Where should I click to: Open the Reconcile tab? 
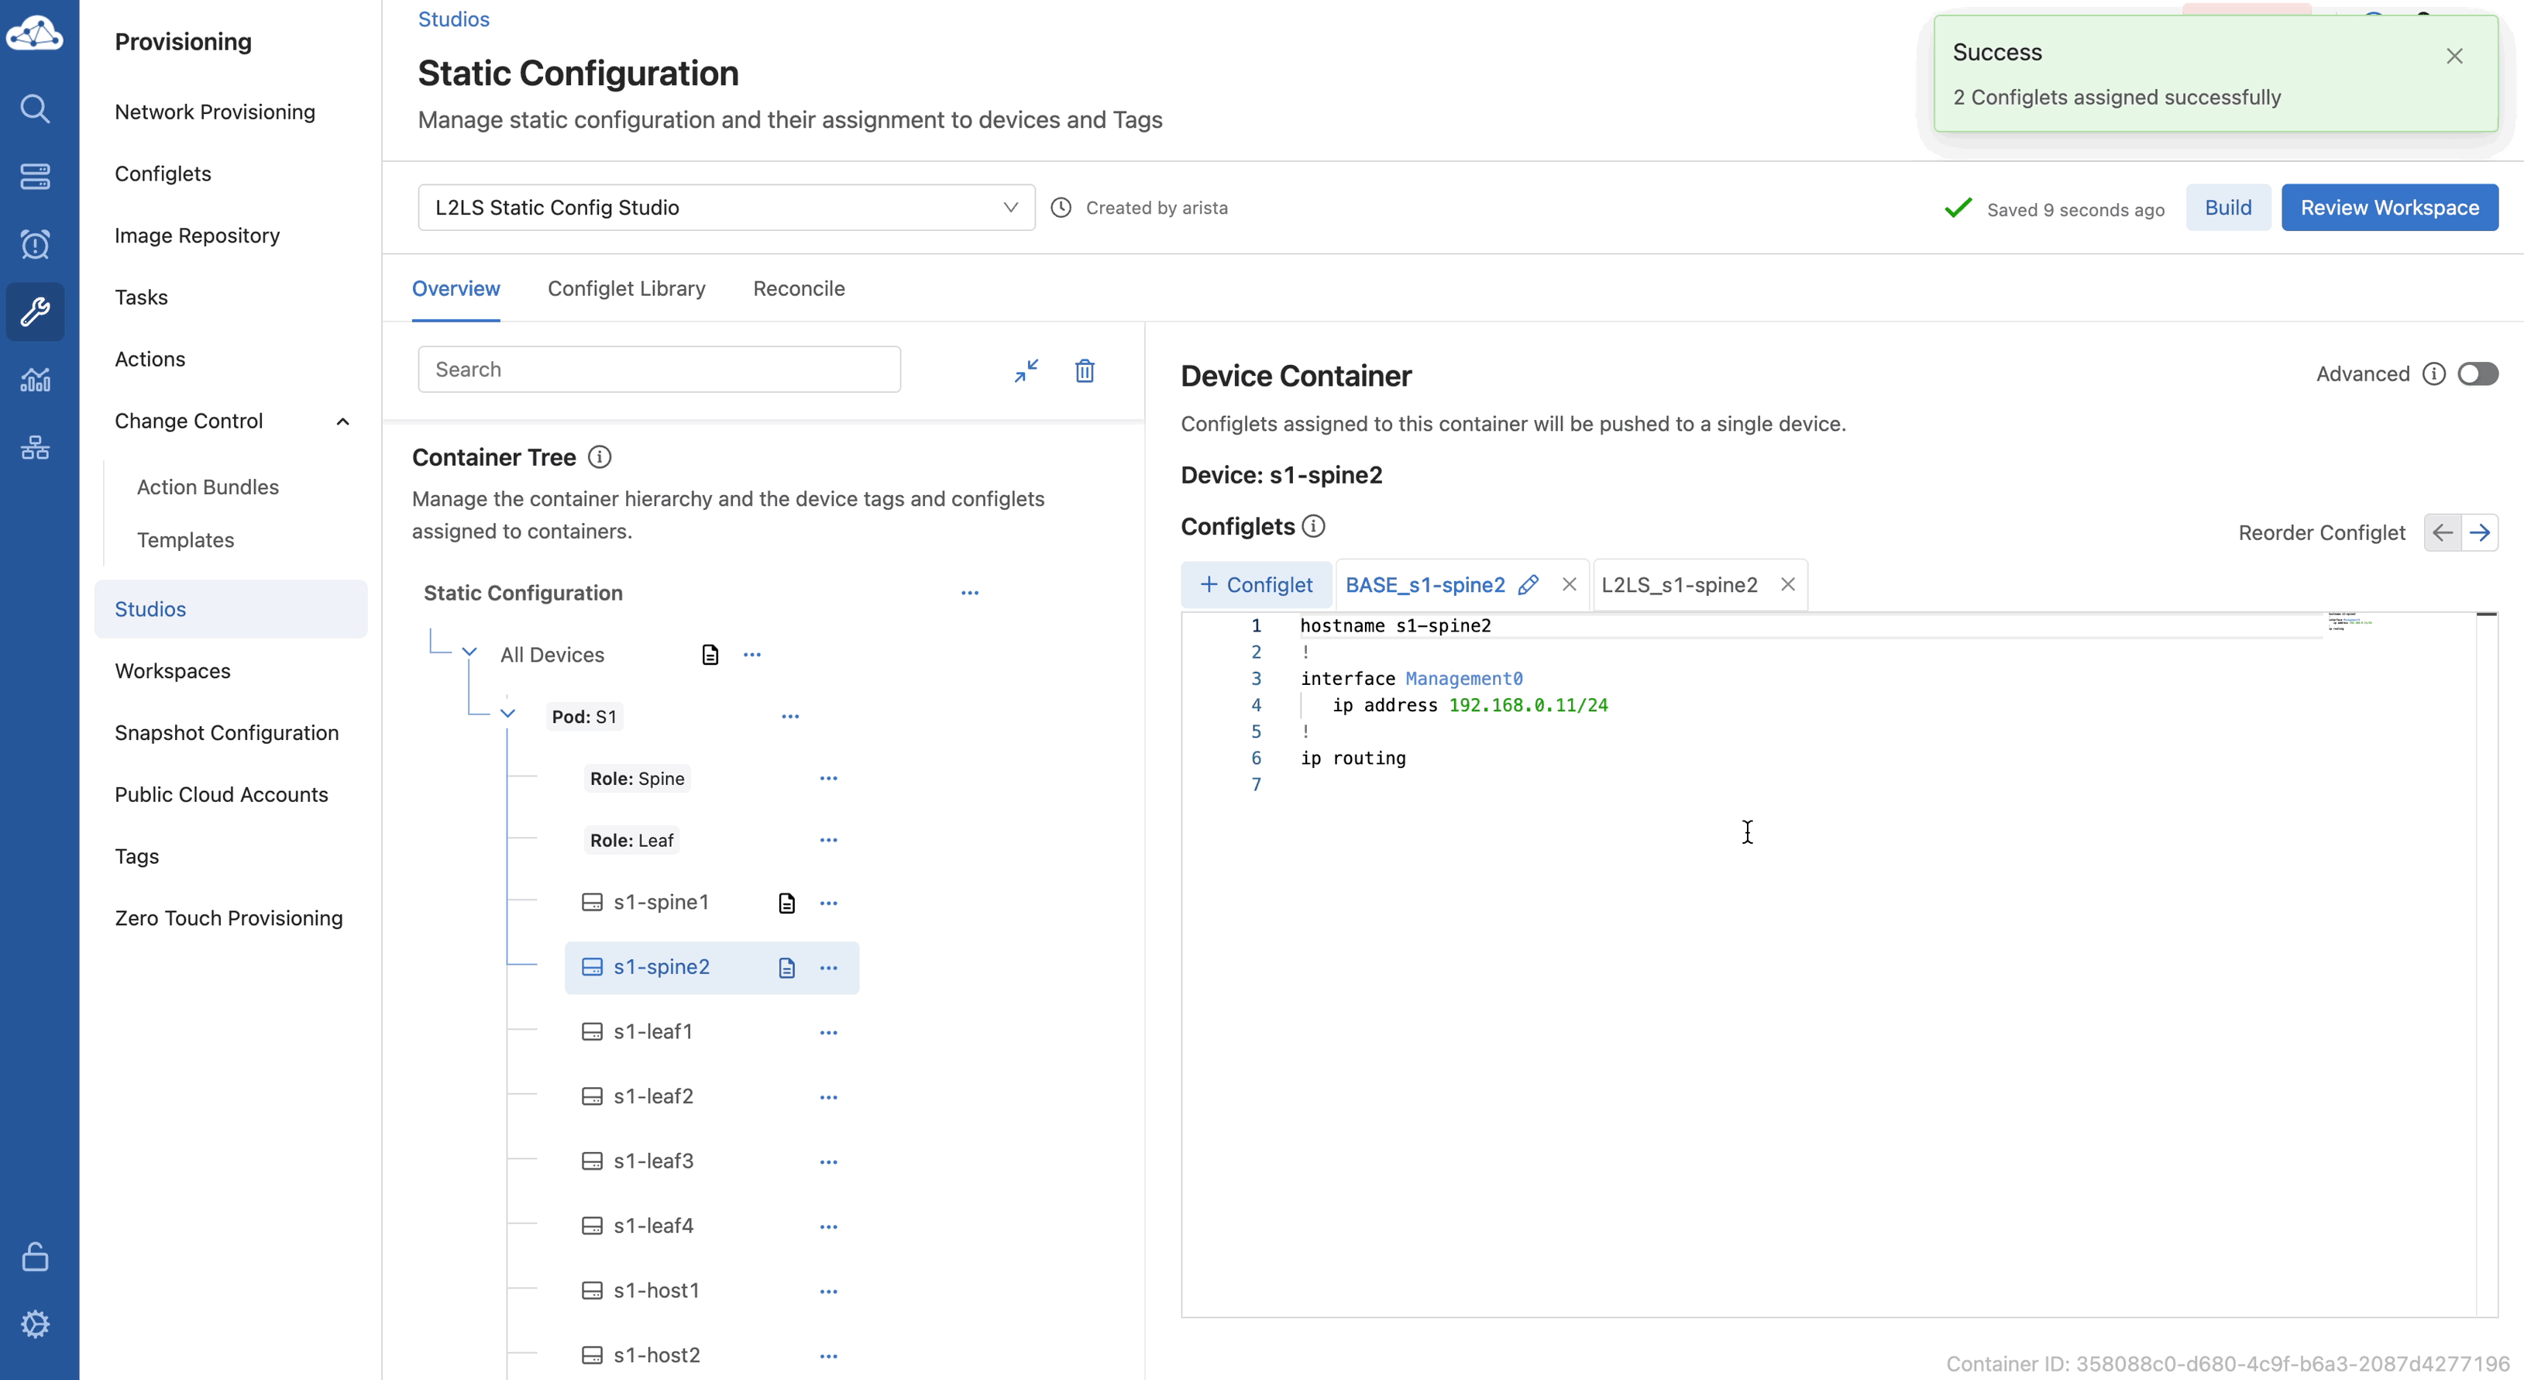[799, 288]
